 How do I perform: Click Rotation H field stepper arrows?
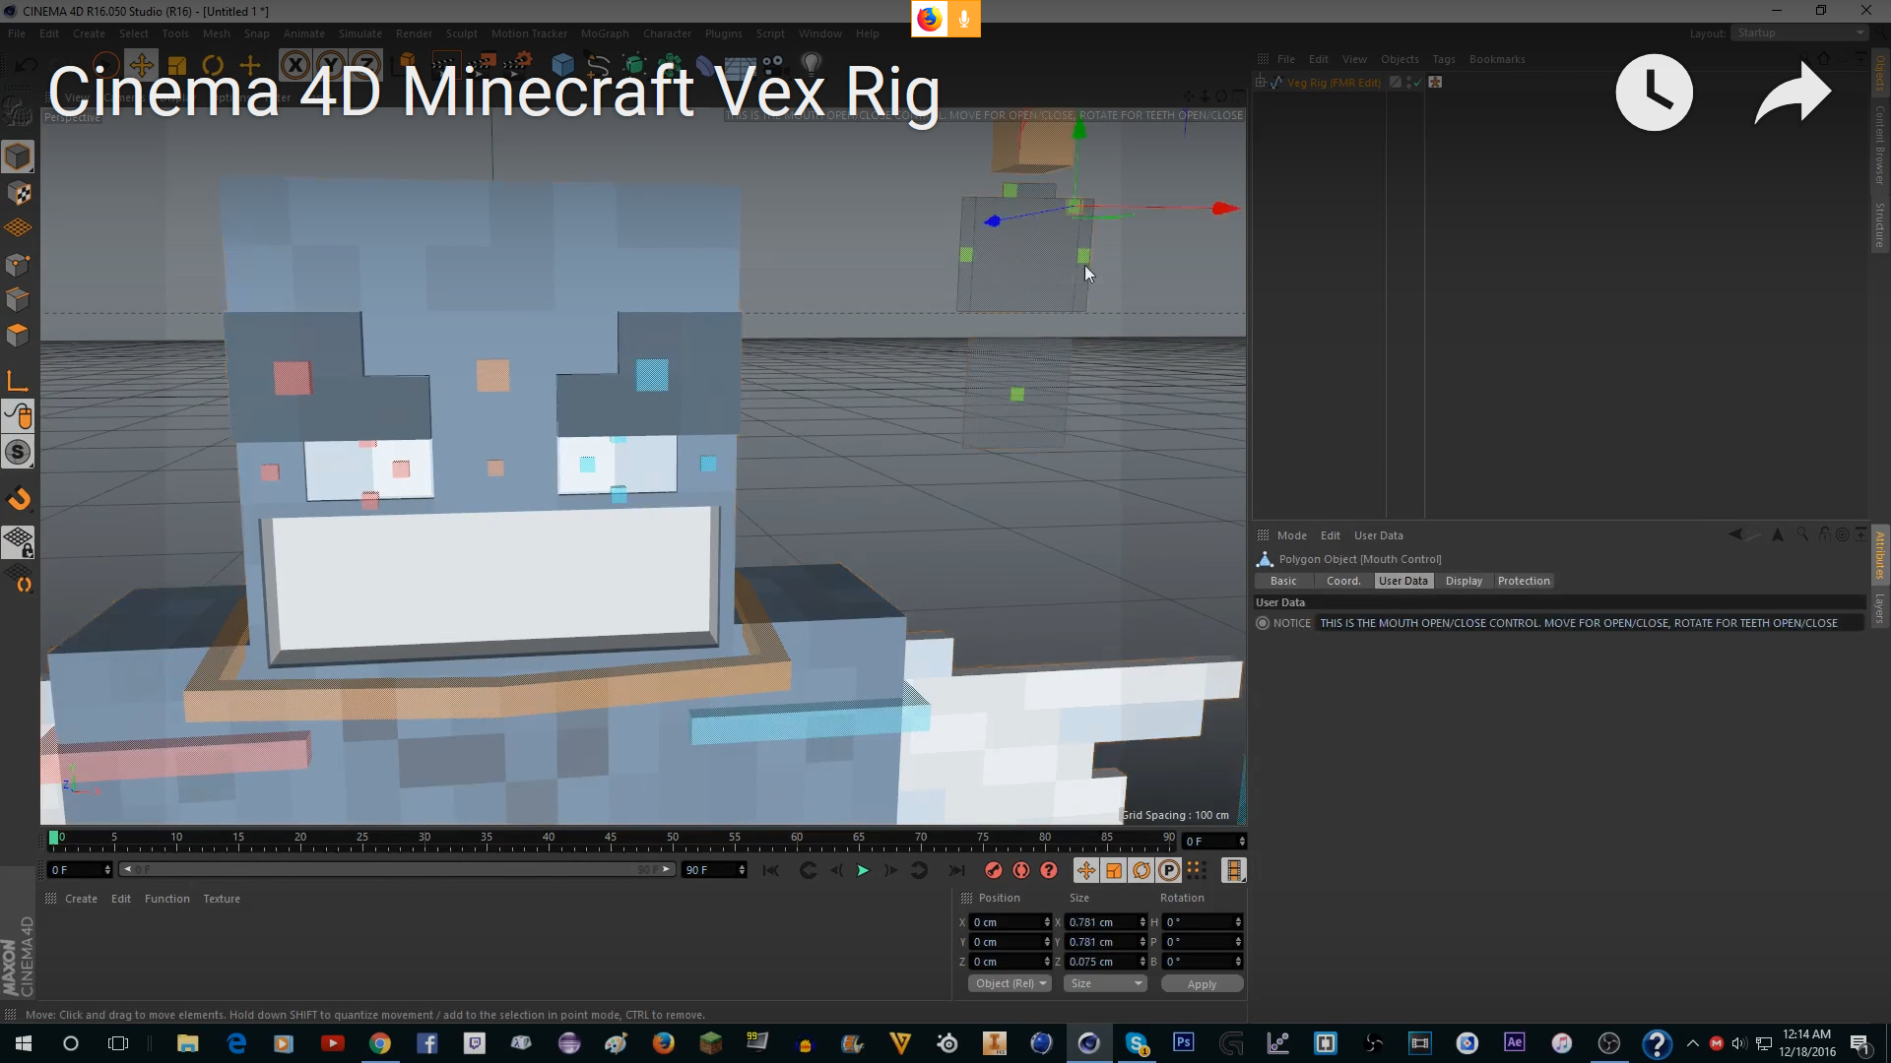pyautogui.click(x=1238, y=922)
